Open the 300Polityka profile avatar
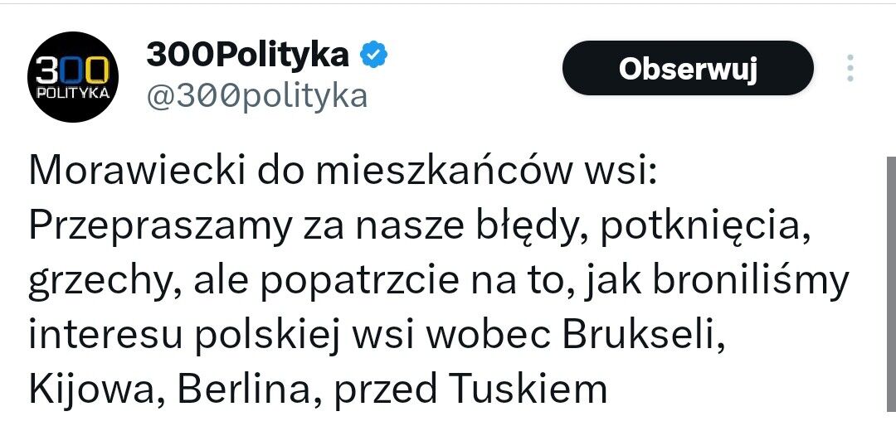Image resolution: width=896 pixels, height=426 pixels. pos(72,77)
